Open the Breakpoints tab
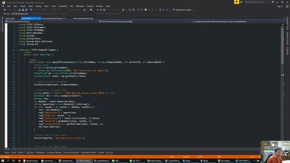The image size is (290, 163). (40, 153)
